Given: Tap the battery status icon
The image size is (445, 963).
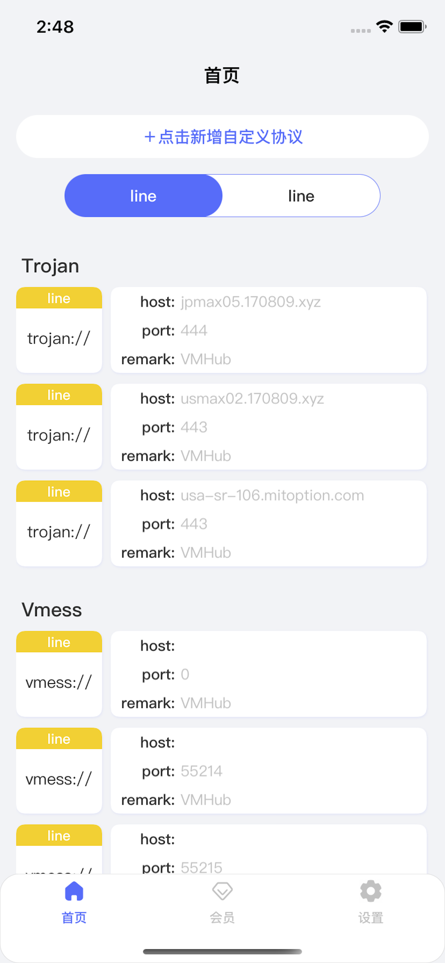Looking at the screenshot, I should (412, 27).
